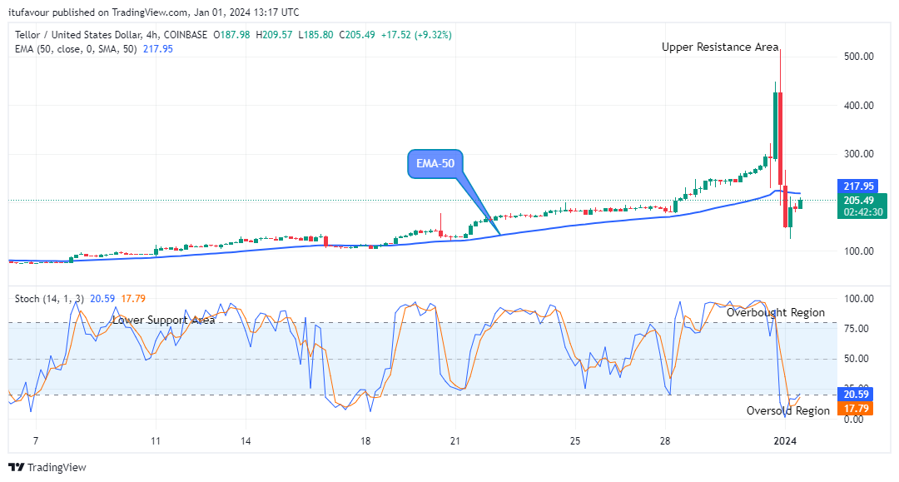
Task: Click the EMA-50 callout label
Action: pos(435,164)
